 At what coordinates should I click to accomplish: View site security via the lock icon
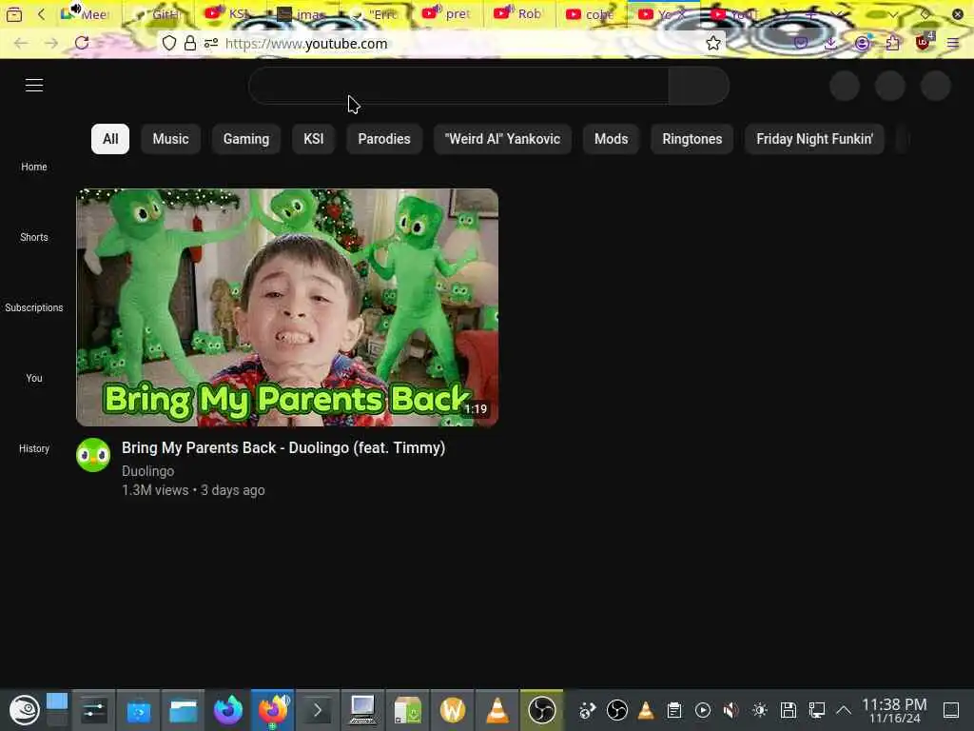pyautogui.click(x=190, y=43)
